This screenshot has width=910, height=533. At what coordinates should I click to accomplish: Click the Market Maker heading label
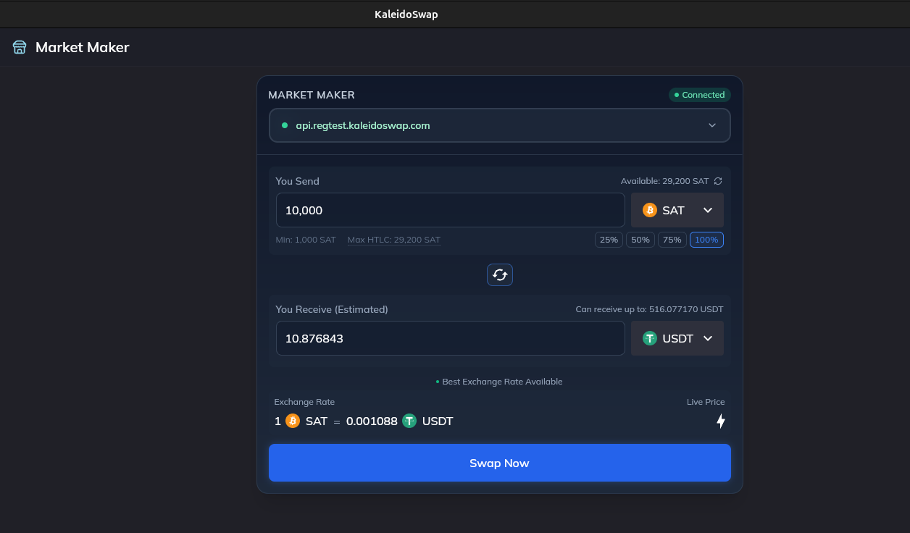tap(312, 95)
